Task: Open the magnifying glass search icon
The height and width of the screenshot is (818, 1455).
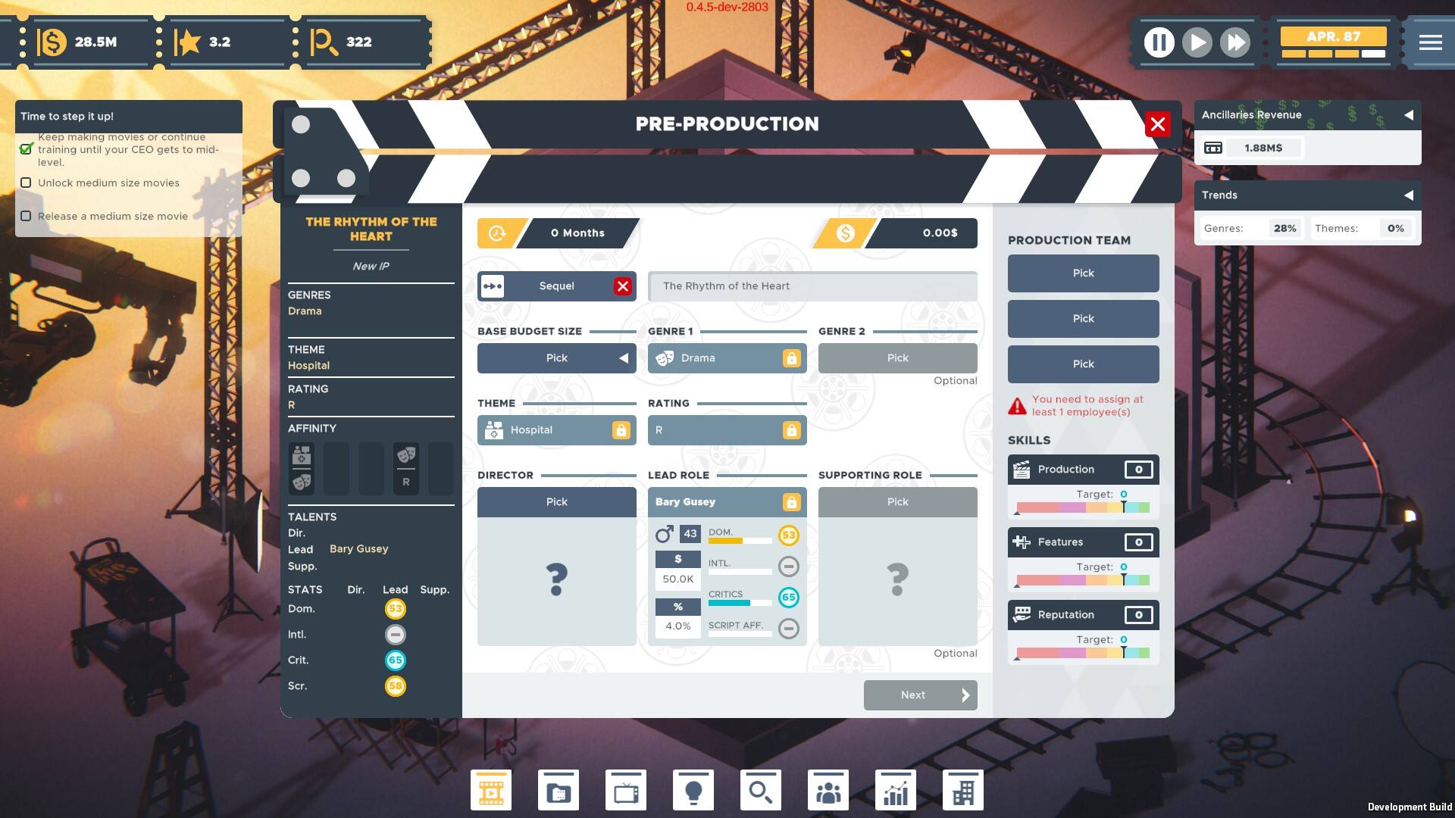Action: coord(761,791)
